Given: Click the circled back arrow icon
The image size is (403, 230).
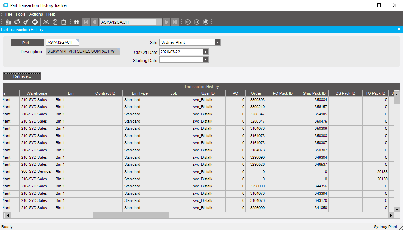Looking at the screenshot, I should click(x=188, y=22).
